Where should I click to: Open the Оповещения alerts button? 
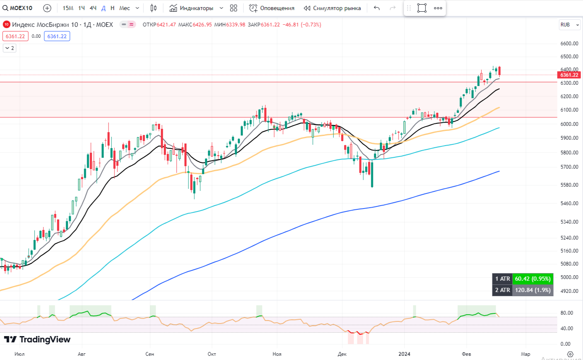(272, 8)
